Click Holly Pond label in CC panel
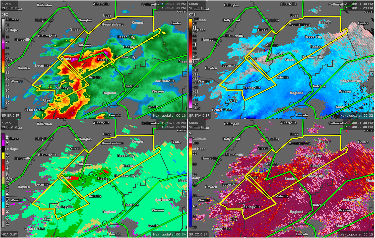The width and height of the screenshot is (375, 238). [231, 139]
